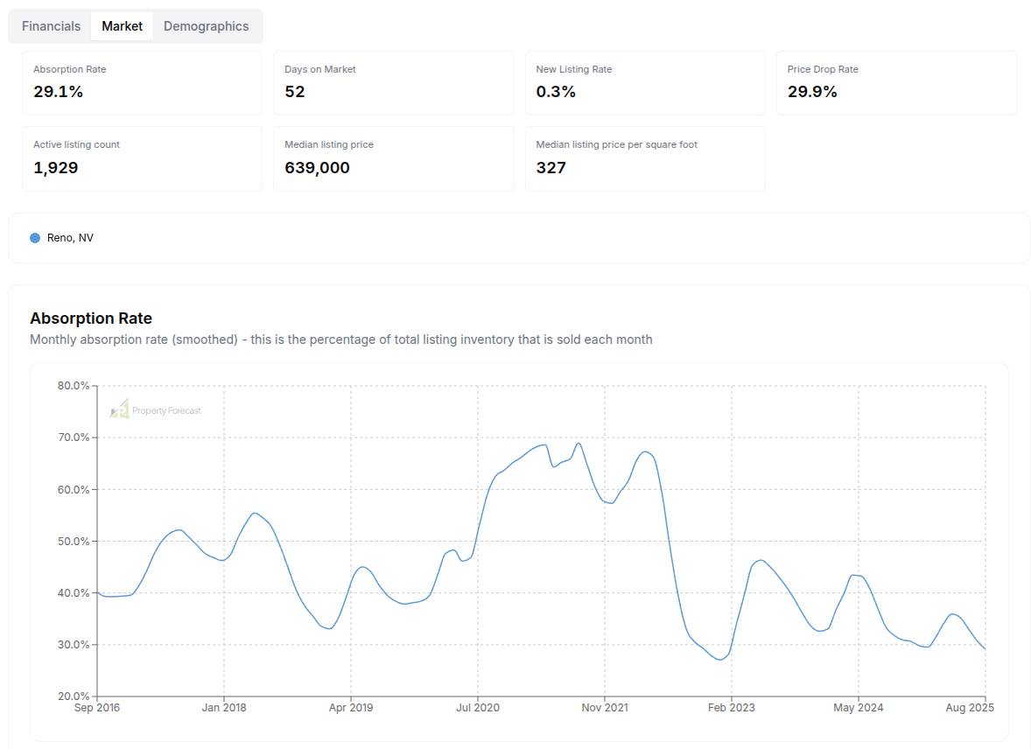Click the Sep 2016 x-axis label
1031x749 pixels.
(x=96, y=707)
